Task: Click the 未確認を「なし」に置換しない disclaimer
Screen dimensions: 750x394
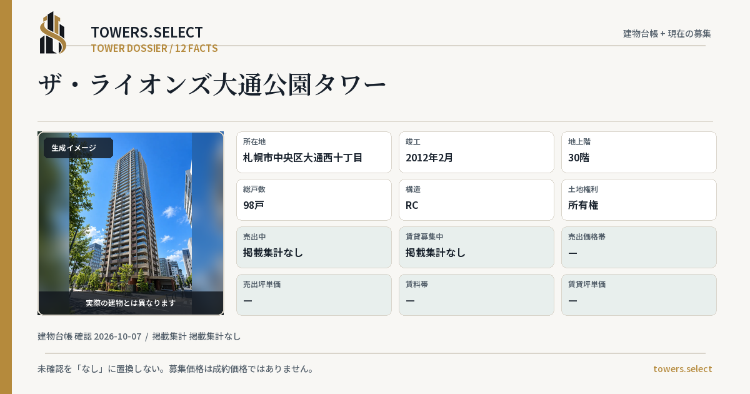Action: [176, 369]
